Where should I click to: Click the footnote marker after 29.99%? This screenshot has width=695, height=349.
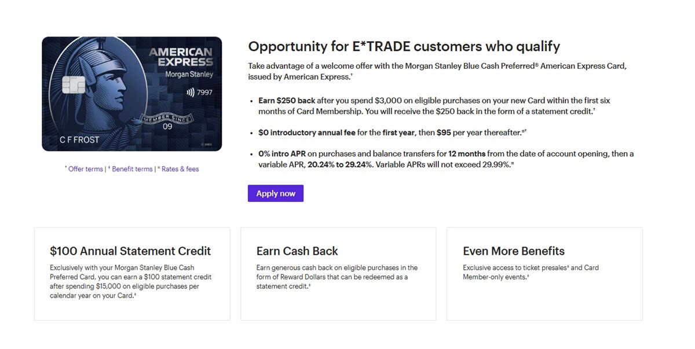(x=511, y=163)
